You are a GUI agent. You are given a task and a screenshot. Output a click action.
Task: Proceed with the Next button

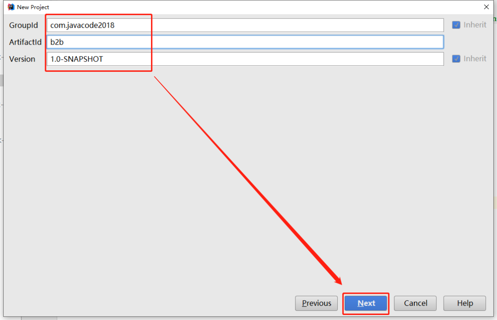tap(366, 303)
